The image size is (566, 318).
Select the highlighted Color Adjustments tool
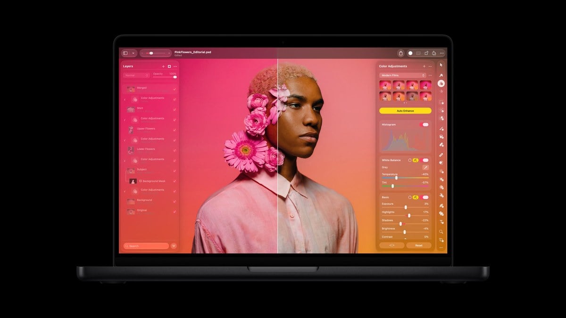tap(441, 83)
